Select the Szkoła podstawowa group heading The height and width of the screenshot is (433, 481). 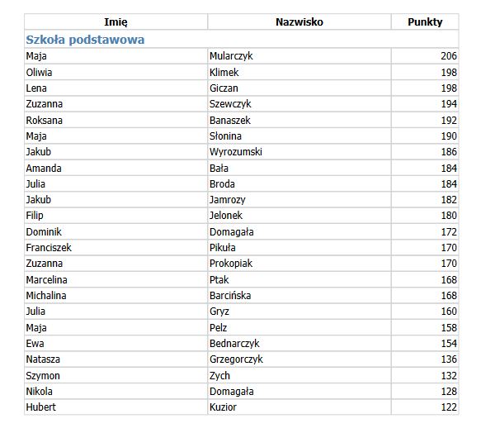tap(85, 40)
